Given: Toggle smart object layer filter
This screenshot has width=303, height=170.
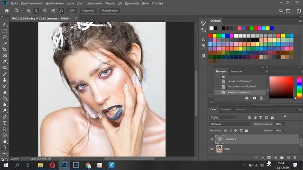Looking at the screenshot, I should tap(272, 117).
